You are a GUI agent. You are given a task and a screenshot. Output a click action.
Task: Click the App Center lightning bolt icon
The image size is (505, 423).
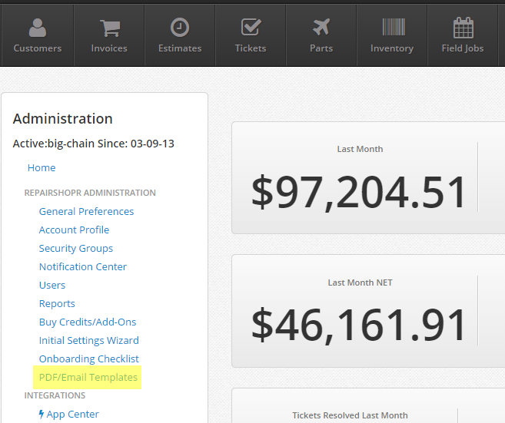click(42, 414)
